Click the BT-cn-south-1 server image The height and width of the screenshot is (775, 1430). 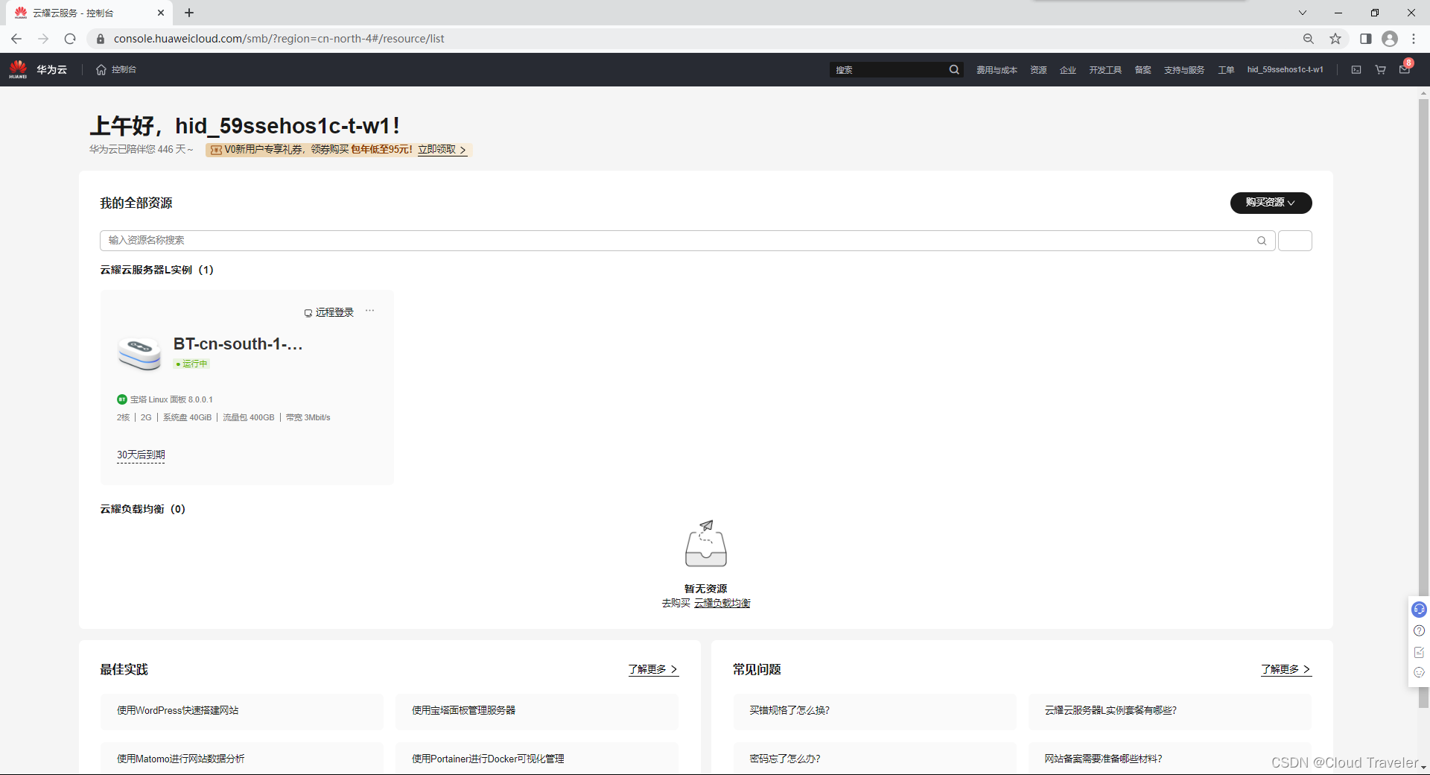(x=139, y=353)
